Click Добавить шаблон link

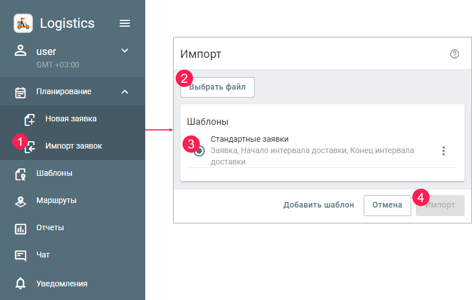pos(319,205)
